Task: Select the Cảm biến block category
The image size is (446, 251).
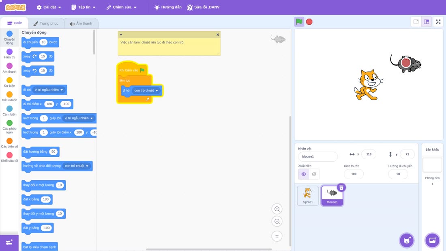Action: click(9, 110)
